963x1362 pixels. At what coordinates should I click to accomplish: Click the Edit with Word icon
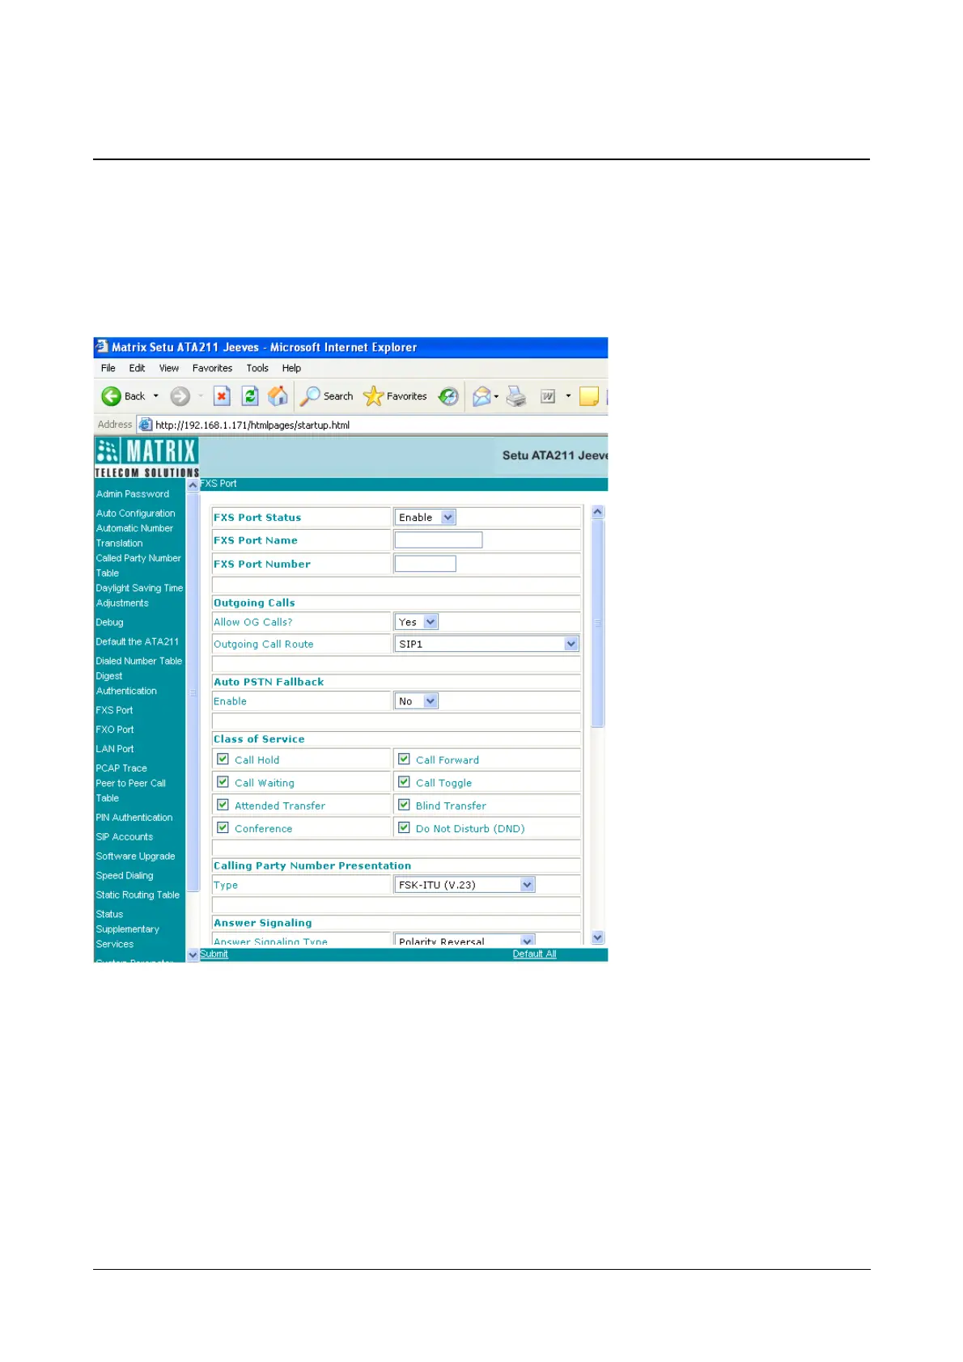tap(548, 396)
